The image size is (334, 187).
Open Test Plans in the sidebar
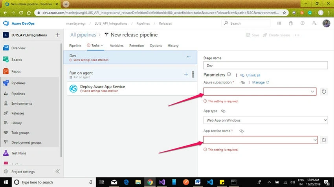tap(19, 153)
